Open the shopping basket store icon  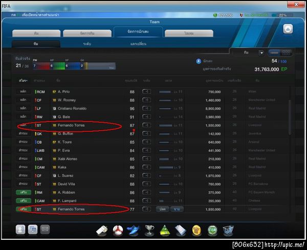coord(228,230)
